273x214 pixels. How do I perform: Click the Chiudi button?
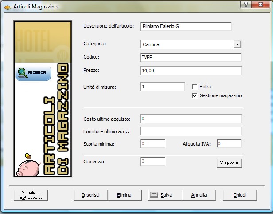[x=240, y=195]
